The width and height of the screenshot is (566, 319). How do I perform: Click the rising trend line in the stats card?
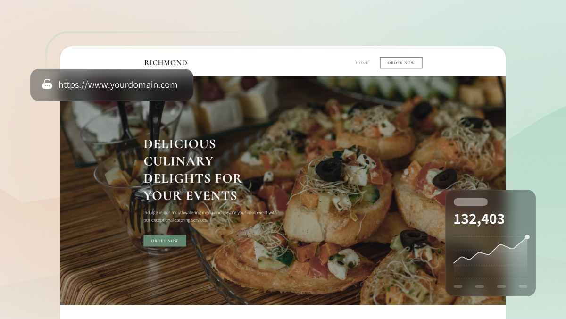(x=491, y=250)
